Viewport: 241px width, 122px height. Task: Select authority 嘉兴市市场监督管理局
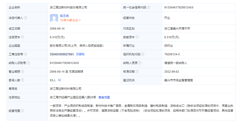tap(178, 80)
